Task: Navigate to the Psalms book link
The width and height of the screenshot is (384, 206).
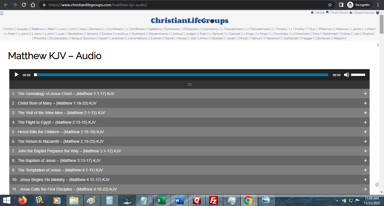Action: point(368,34)
